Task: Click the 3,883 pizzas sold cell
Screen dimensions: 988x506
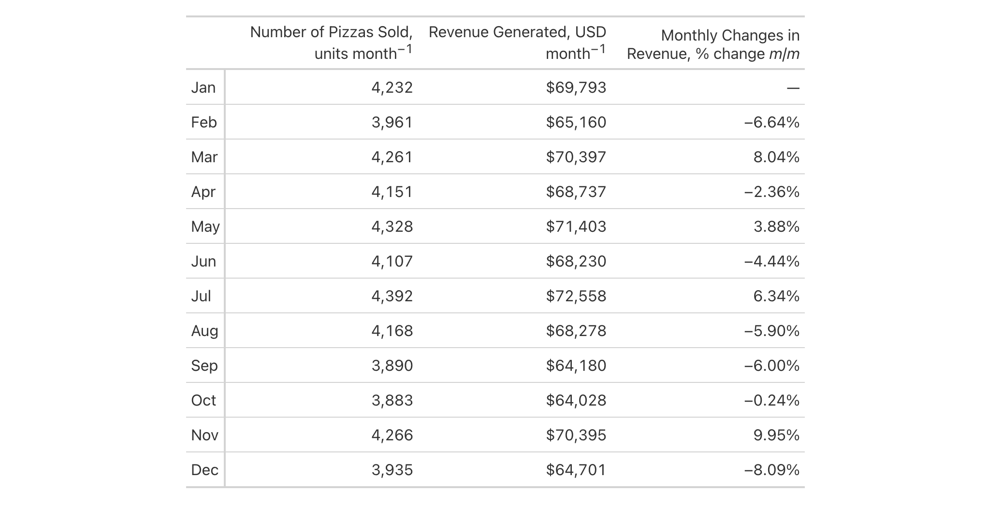Action: click(392, 400)
